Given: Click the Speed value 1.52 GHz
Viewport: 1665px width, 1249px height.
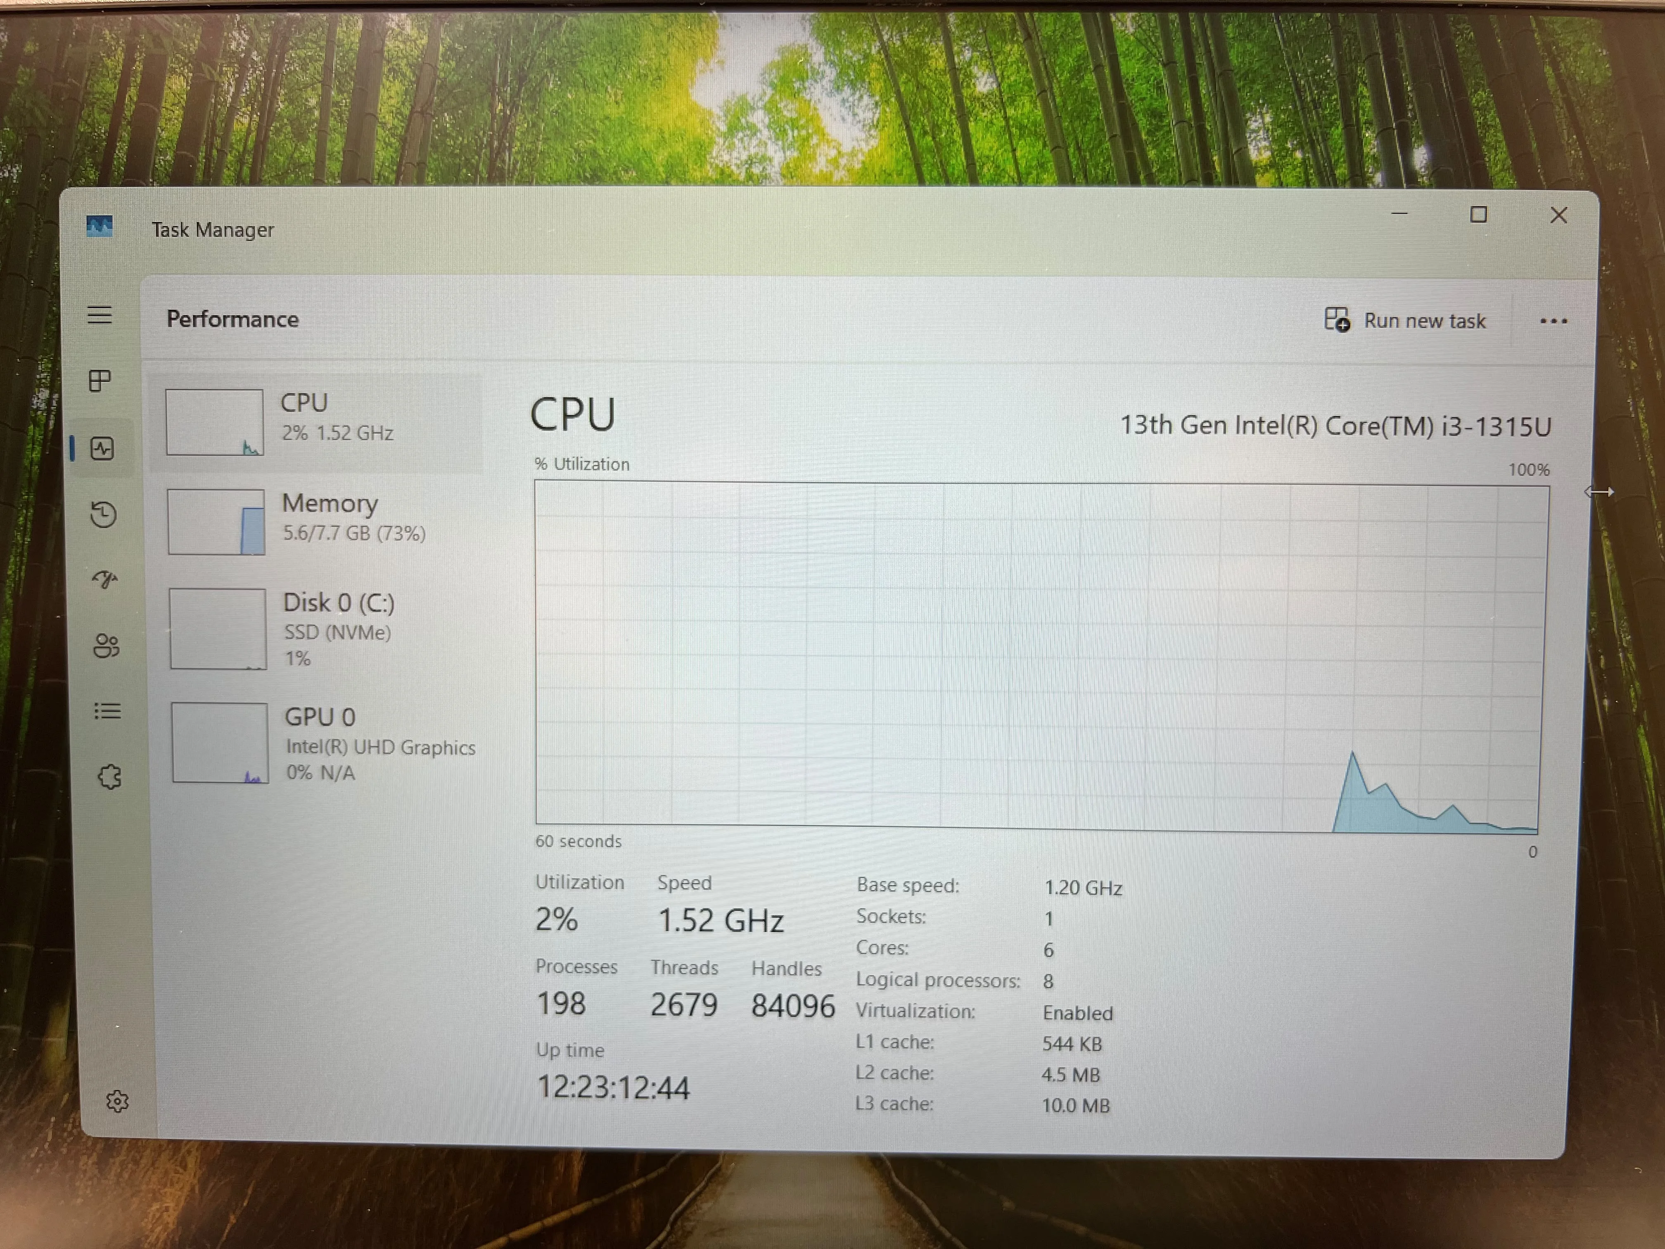Looking at the screenshot, I should (721, 921).
